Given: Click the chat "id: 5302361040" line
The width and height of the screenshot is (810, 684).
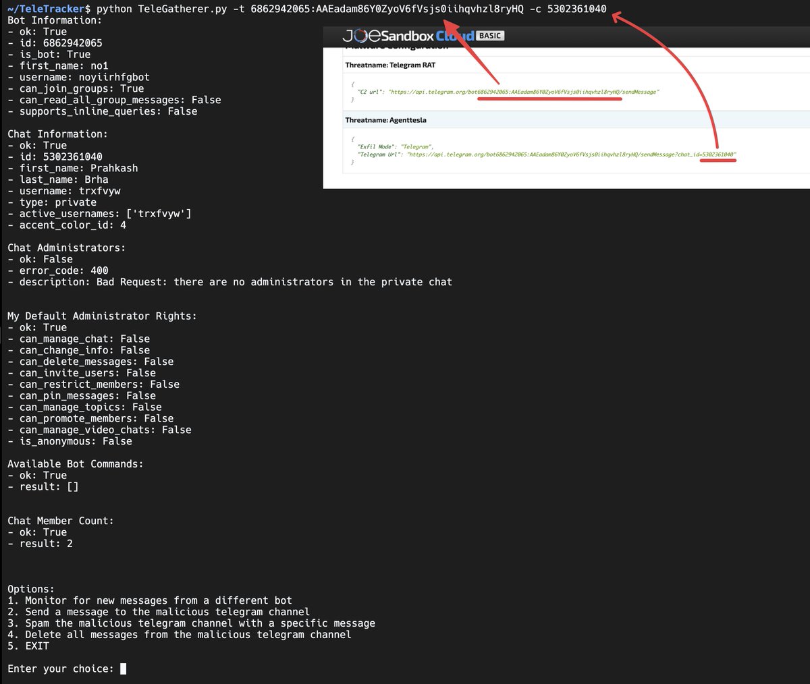Looking at the screenshot, I should pyautogui.click(x=55, y=157).
